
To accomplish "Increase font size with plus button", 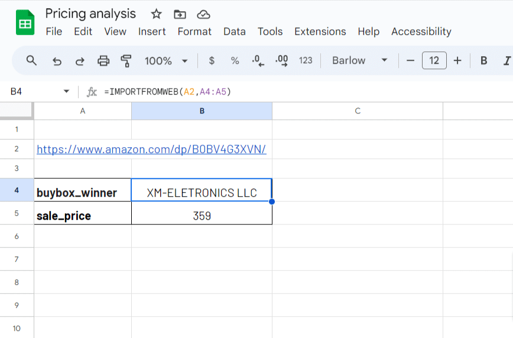I will 457,60.
